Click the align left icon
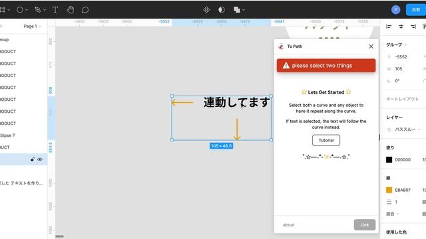 click(389, 27)
